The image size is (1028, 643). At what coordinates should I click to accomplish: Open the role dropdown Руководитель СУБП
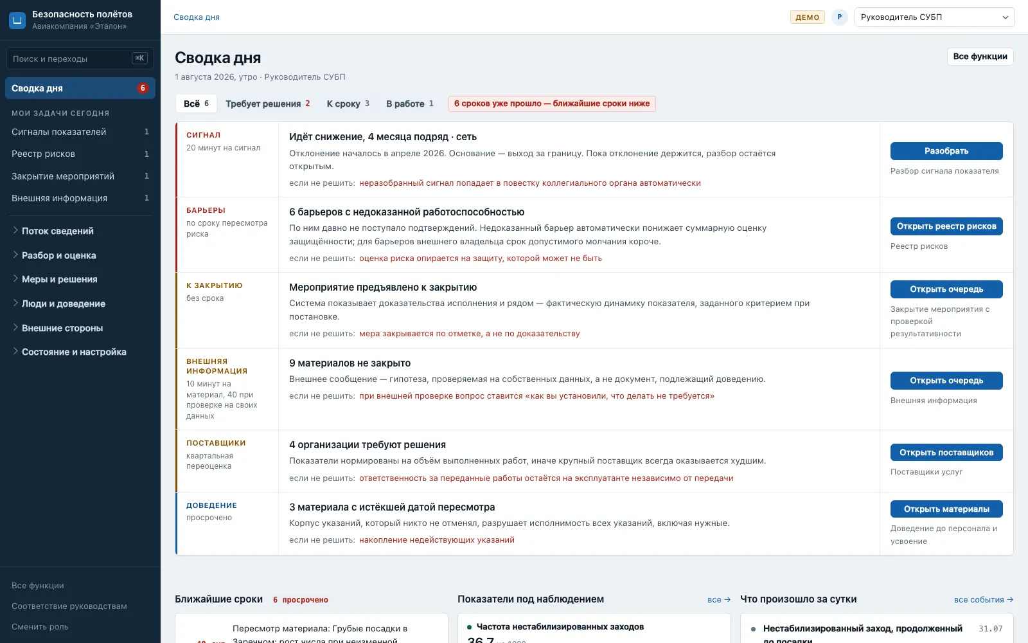934,17
